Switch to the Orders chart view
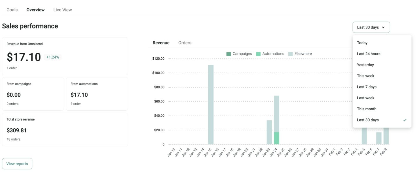Viewport: 419px width, 177px height. point(185,43)
